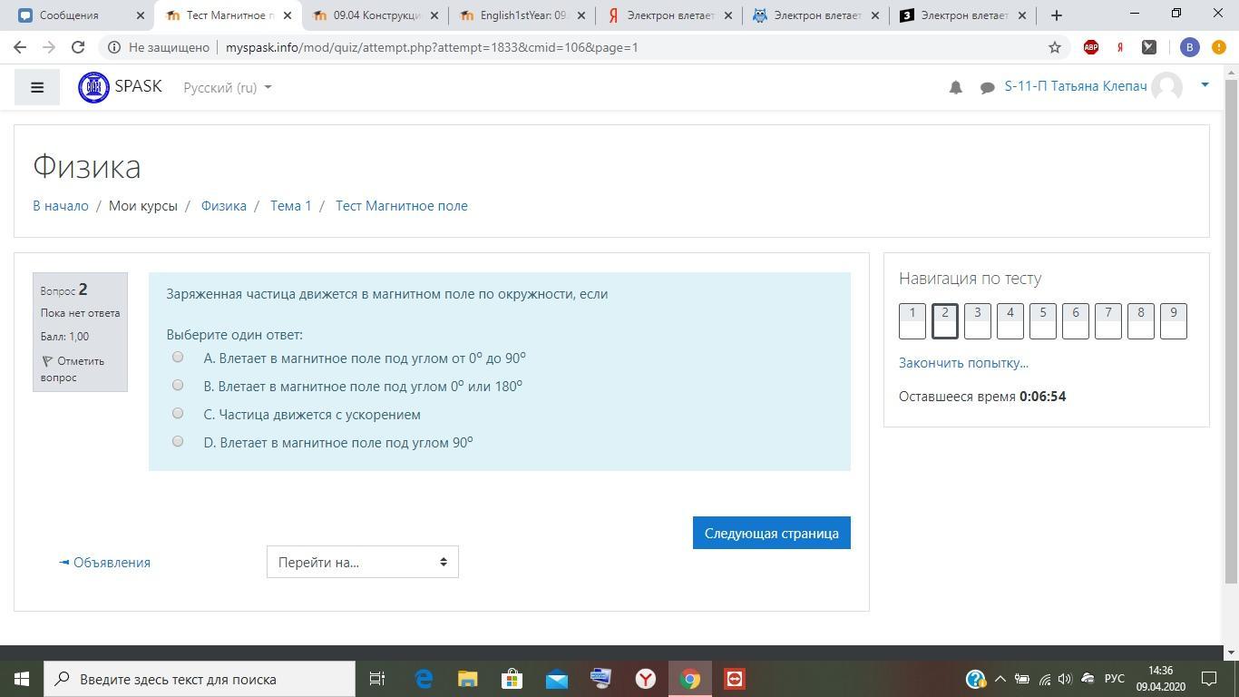
Task: Open messages chat bubble icon
Action: click(x=987, y=87)
